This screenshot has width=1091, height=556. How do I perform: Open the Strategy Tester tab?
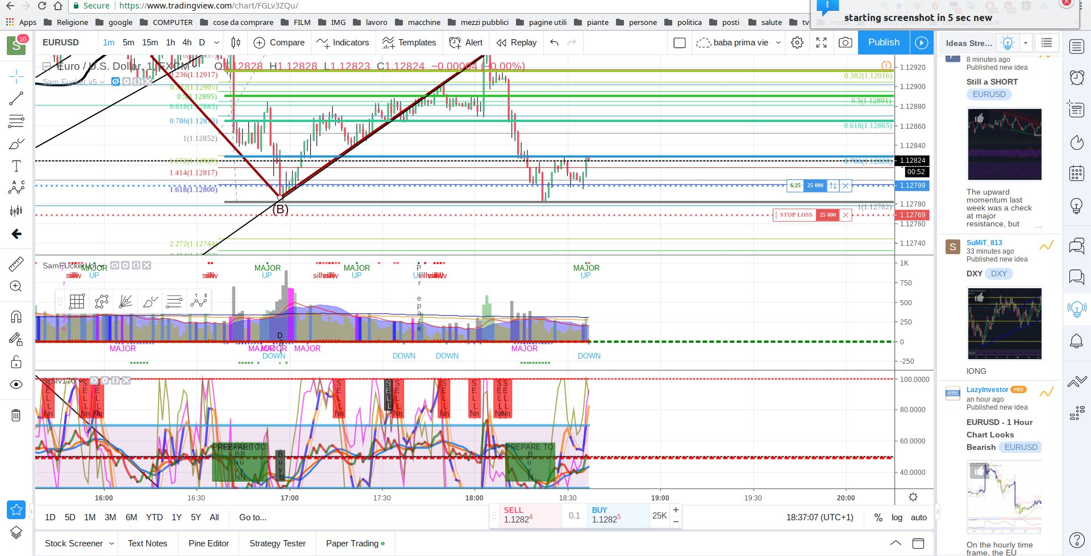click(x=277, y=544)
